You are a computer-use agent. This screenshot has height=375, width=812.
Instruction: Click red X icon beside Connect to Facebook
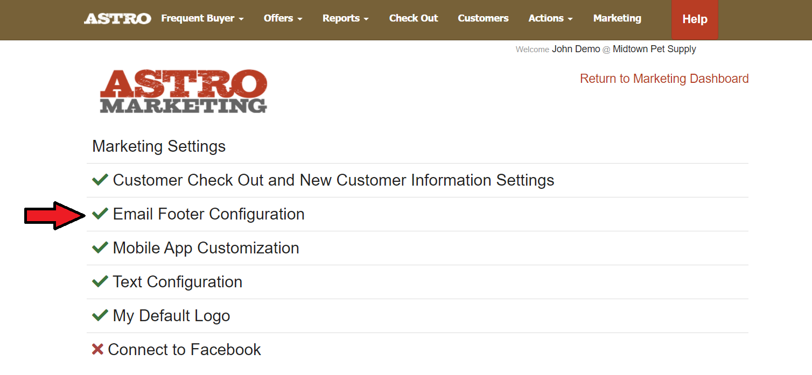[x=97, y=350]
